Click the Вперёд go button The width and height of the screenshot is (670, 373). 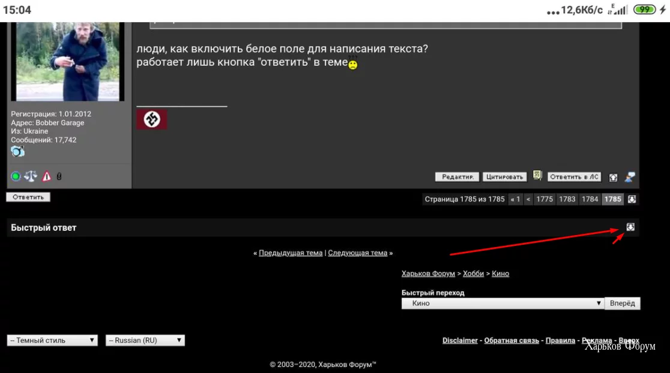pos(623,303)
